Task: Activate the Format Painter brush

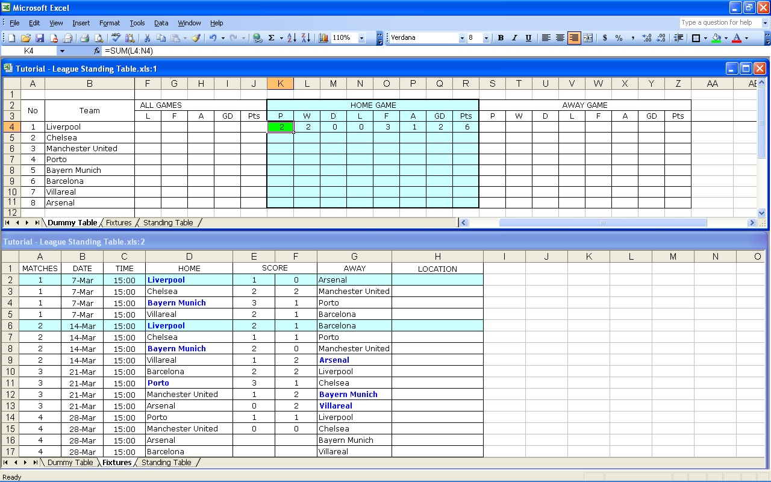Action: 196,38
